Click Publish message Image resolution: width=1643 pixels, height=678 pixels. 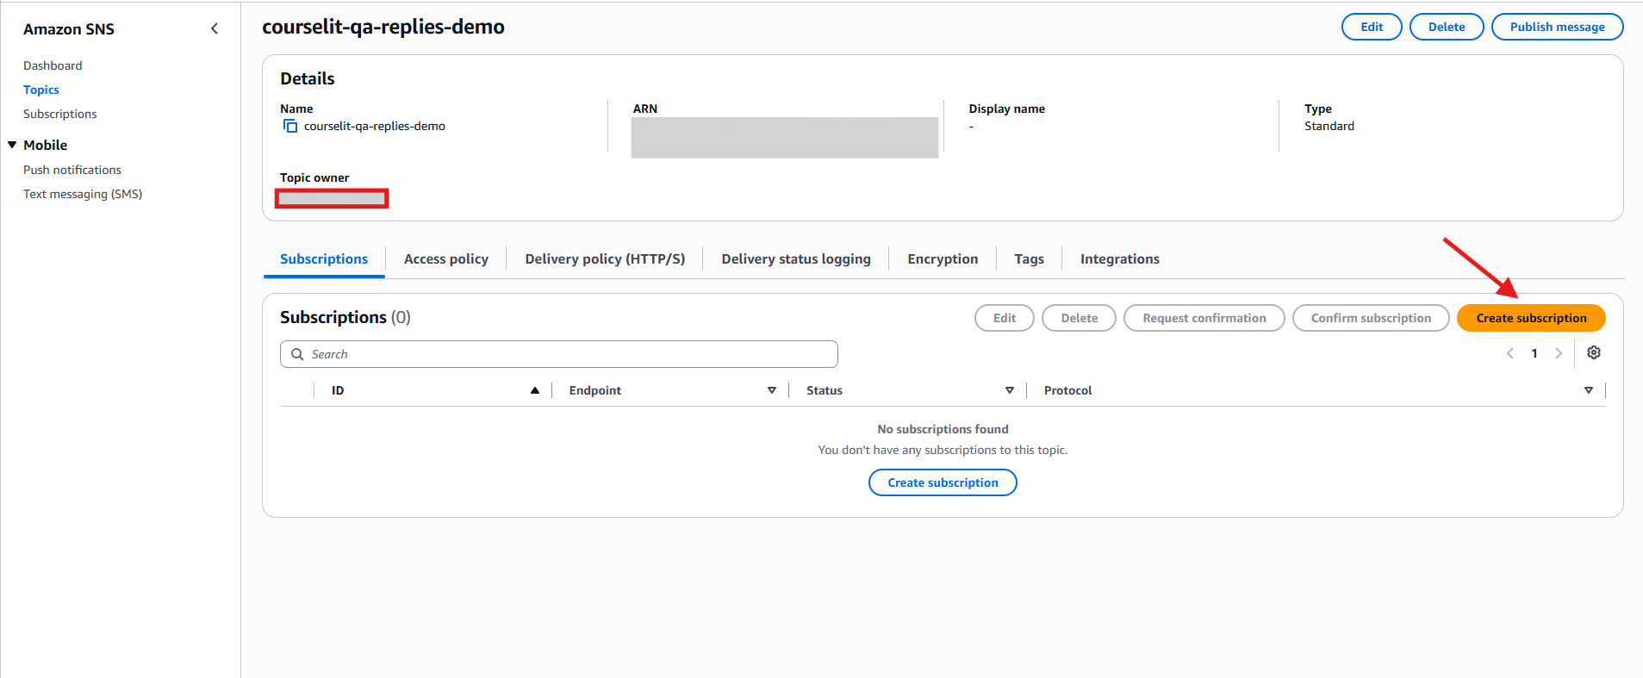[x=1557, y=27]
